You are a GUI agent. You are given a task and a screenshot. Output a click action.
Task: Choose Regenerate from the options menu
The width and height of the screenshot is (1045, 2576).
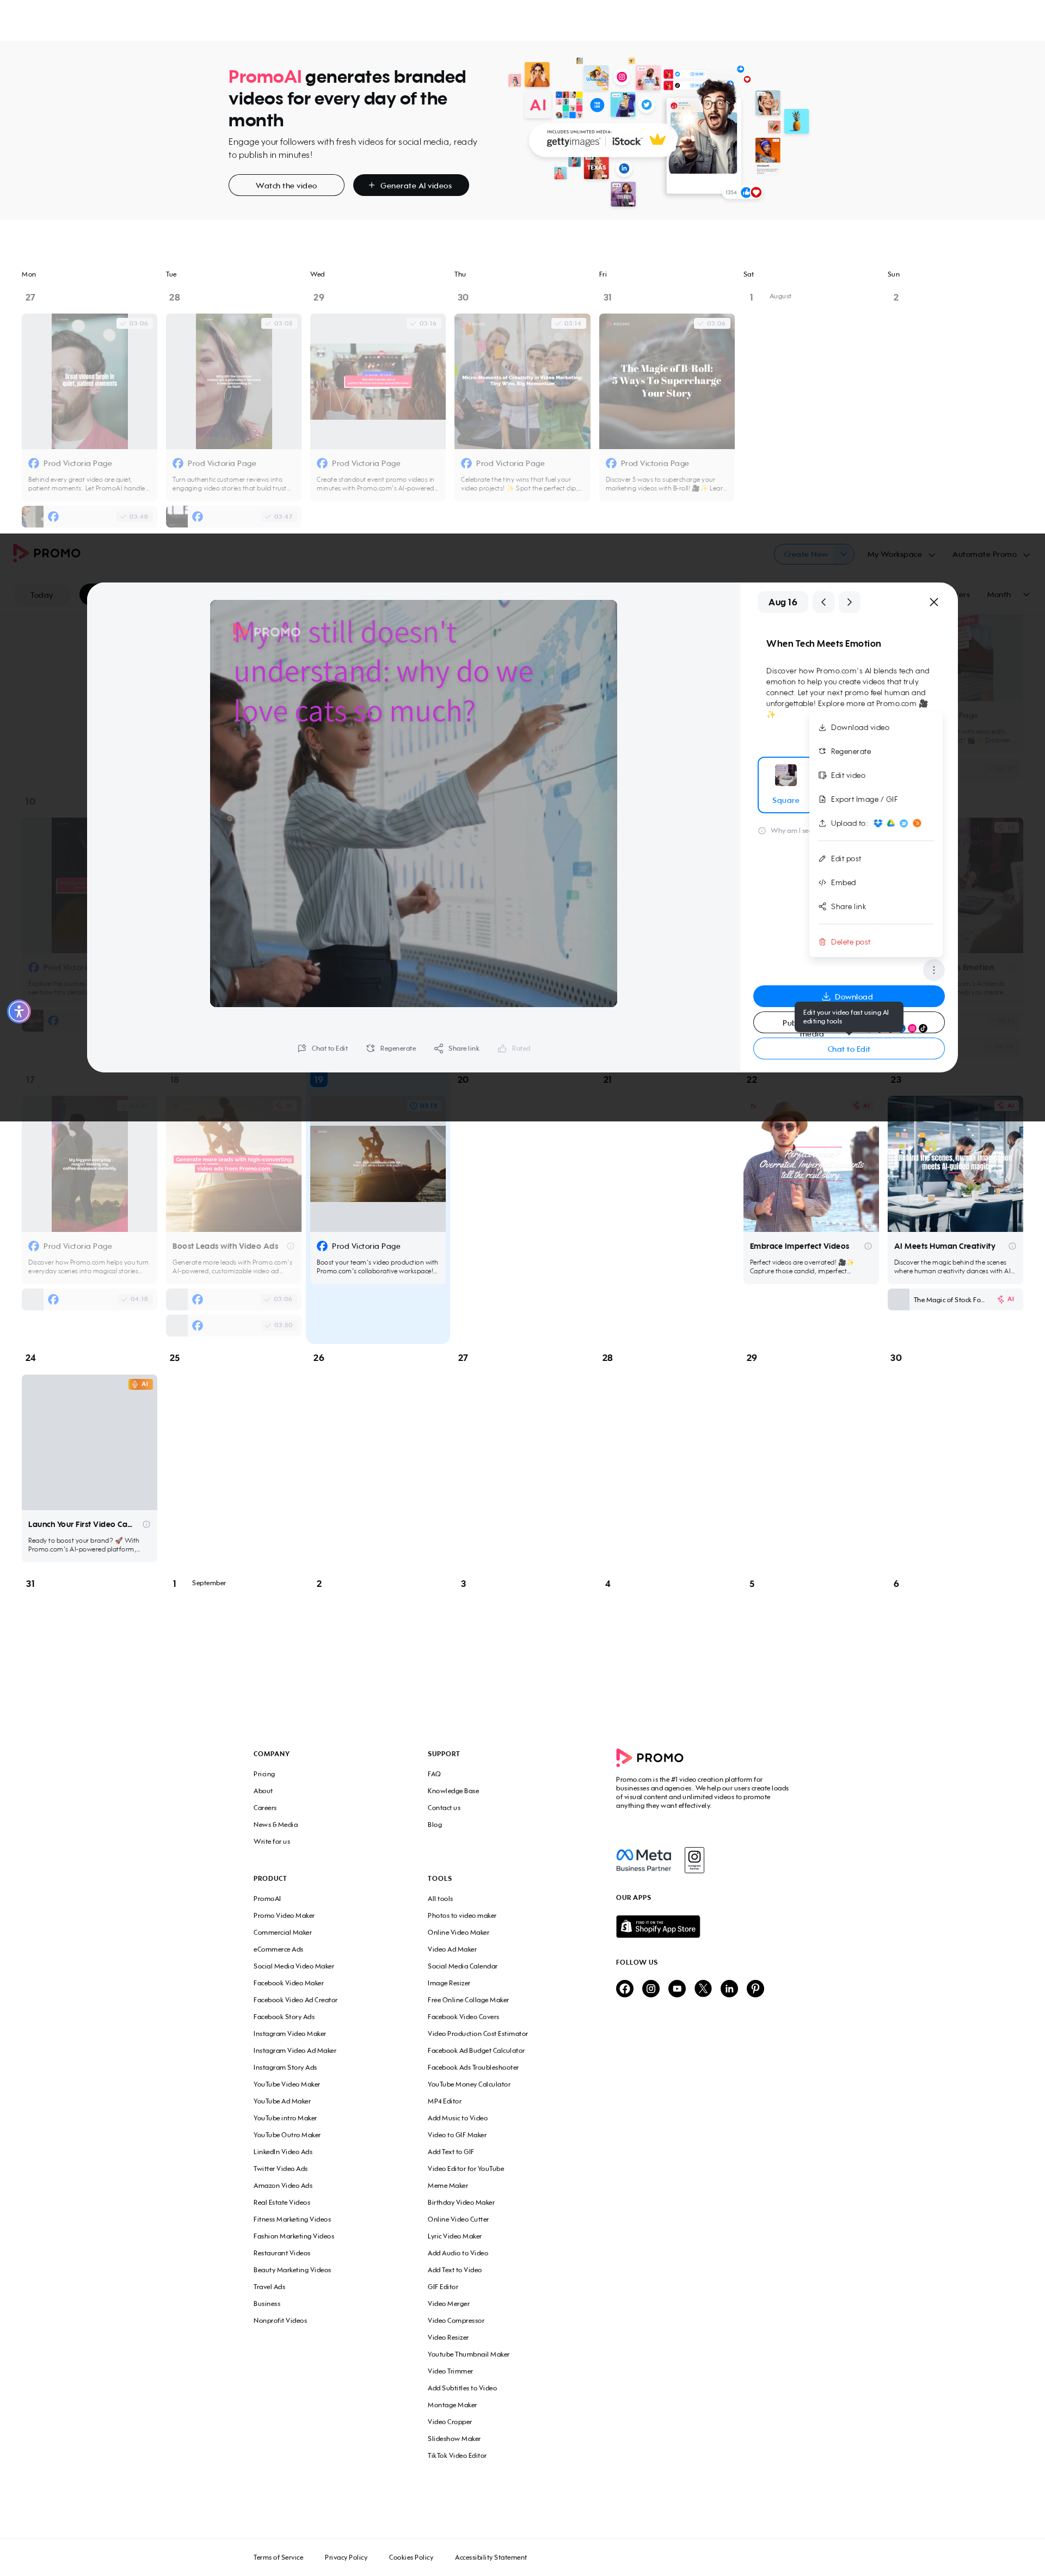(x=875, y=751)
